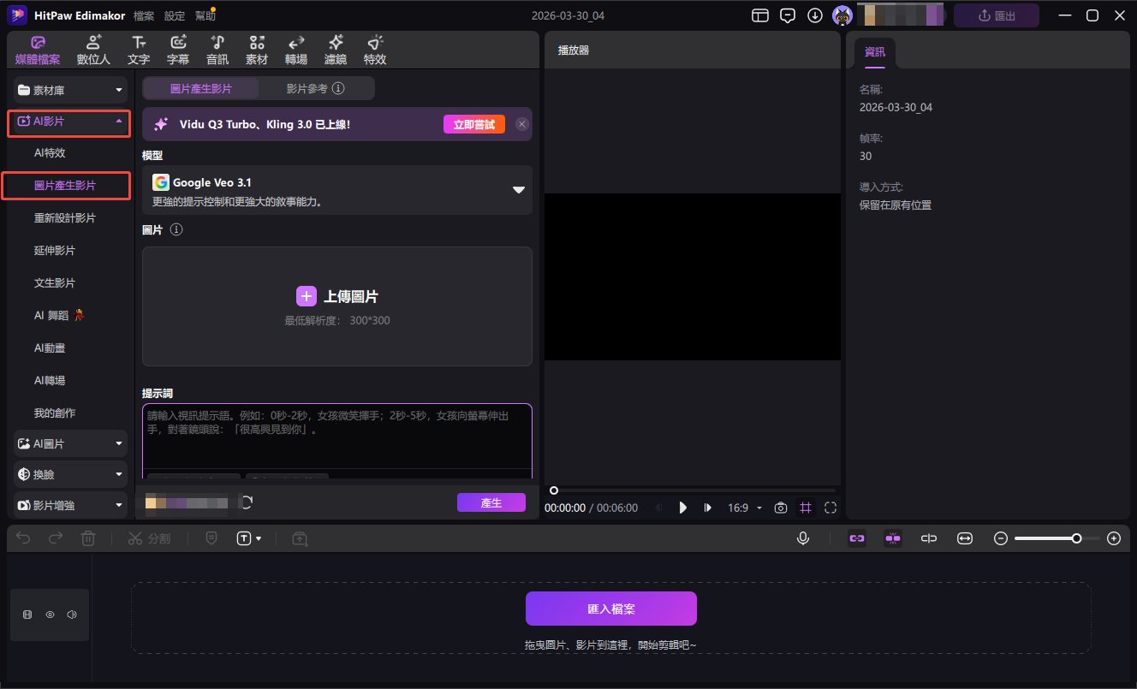Screen dimensions: 1137x689
Task: Toggle track visibility with the eye icon
Action: pos(50,615)
